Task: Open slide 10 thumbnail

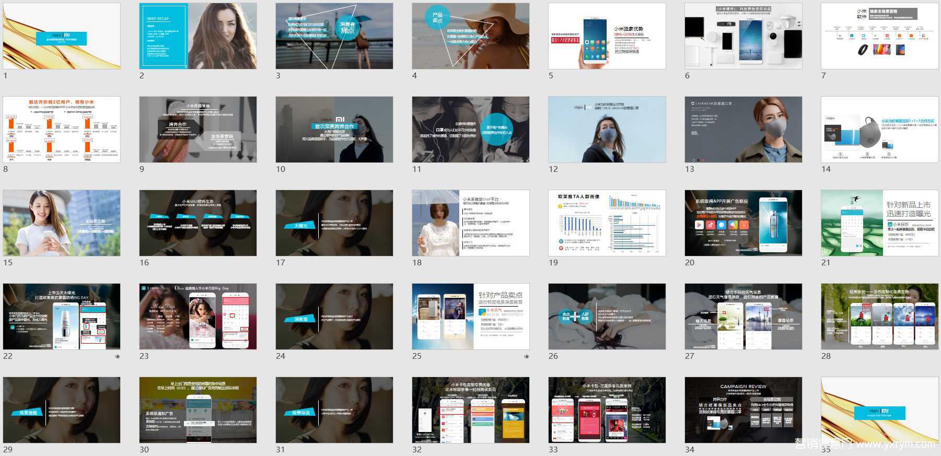Action: 334,130
